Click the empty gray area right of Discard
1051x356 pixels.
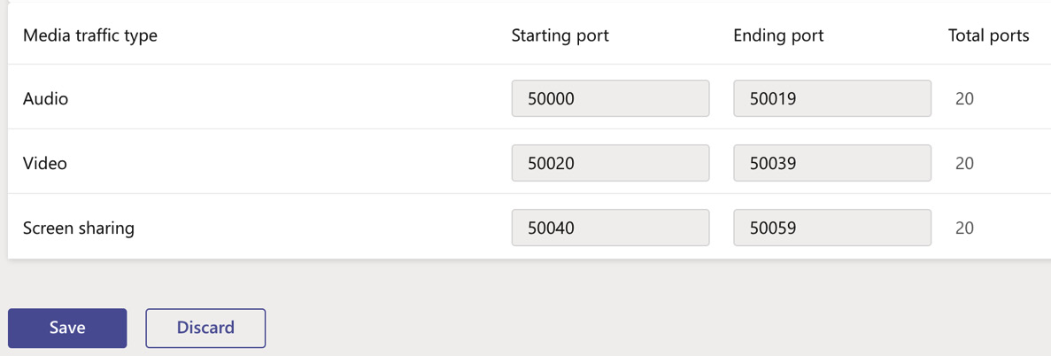[657, 328]
